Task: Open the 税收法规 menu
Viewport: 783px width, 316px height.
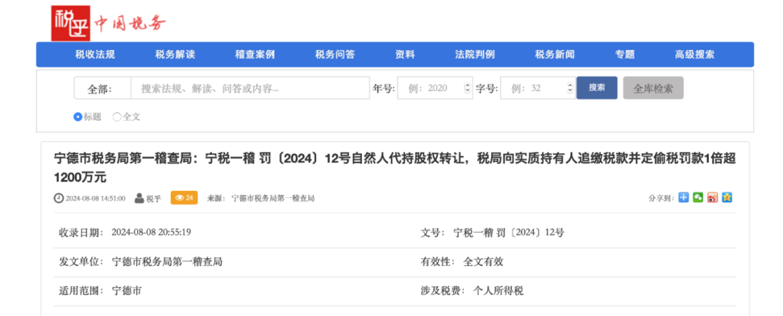Action: point(95,54)
